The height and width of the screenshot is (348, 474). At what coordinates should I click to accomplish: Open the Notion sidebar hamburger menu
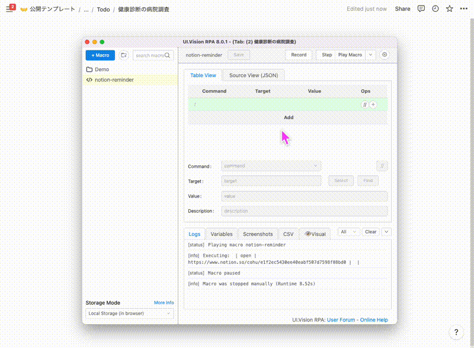click(9, 9)
